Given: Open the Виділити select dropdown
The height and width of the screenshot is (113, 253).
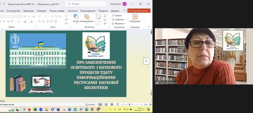Looking at the screenshot, I should coord(119,23).
